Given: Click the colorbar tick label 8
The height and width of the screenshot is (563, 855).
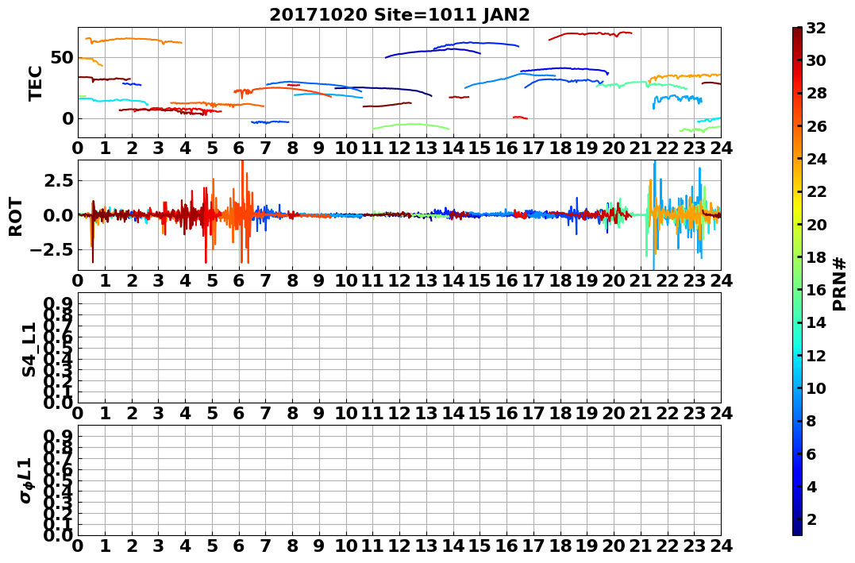Looking at the screenshot, I should [x=811, y=421].
